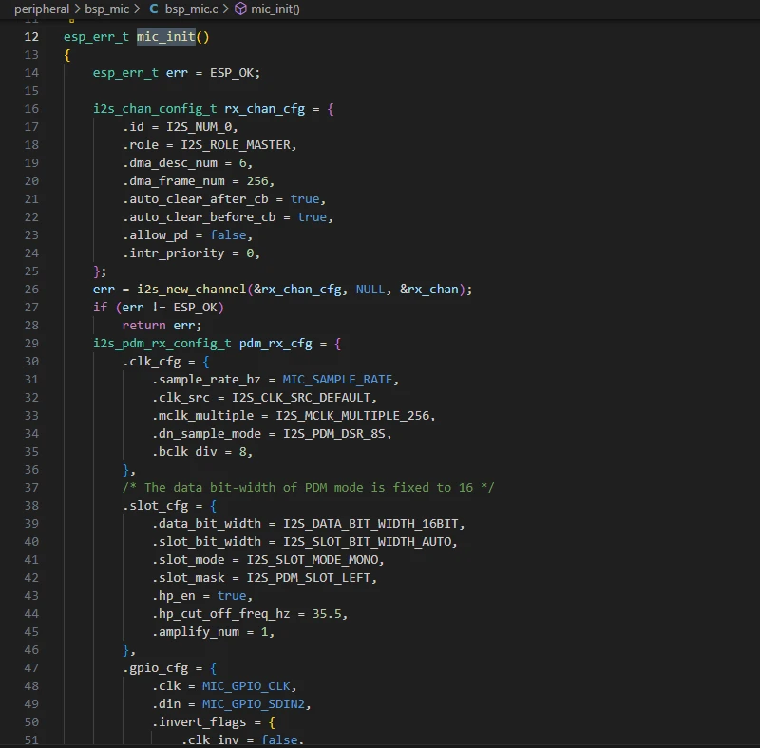Click the MIC_GPIO_SDIN2 constant
Screen dimensions: 760x748
click(256, 704)
